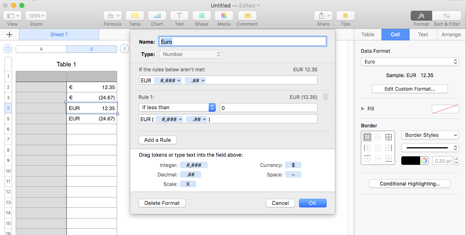Open the View toolbar menu

click(x=12, y=16)
